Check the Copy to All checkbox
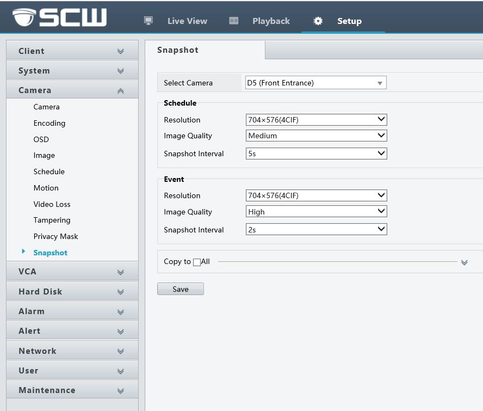 pyautogui.click(x=197, y=262)
